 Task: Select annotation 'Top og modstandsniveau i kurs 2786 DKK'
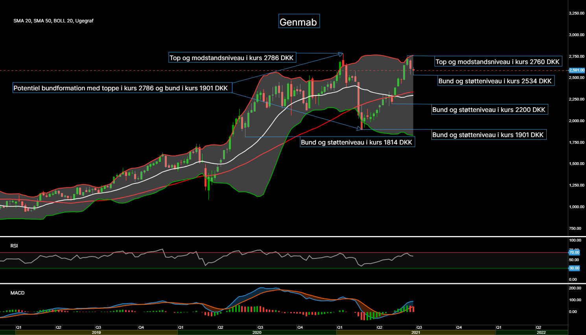click(232, 58)
